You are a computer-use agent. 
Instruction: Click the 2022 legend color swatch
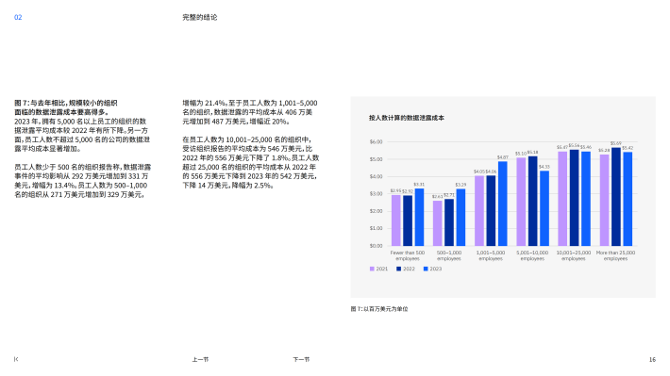[x=398, y=269]
